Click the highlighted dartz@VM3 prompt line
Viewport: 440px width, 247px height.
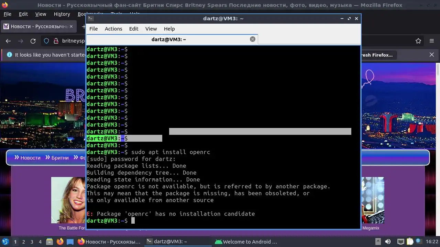click(124, 138)
